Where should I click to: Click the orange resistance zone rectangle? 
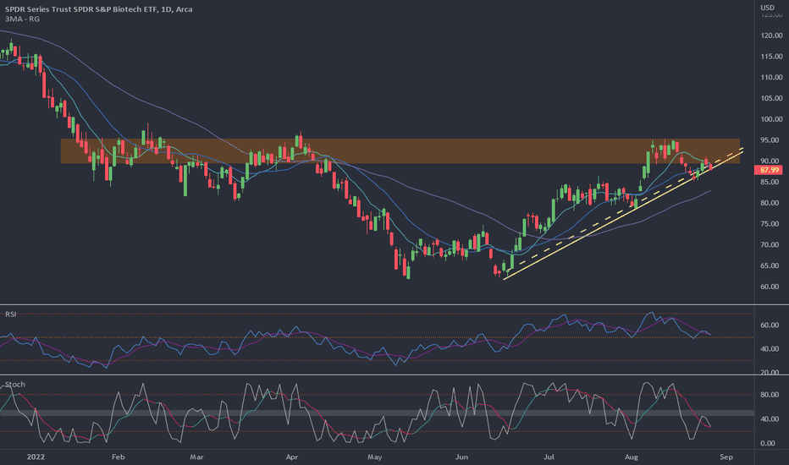[x=400, y=150]
